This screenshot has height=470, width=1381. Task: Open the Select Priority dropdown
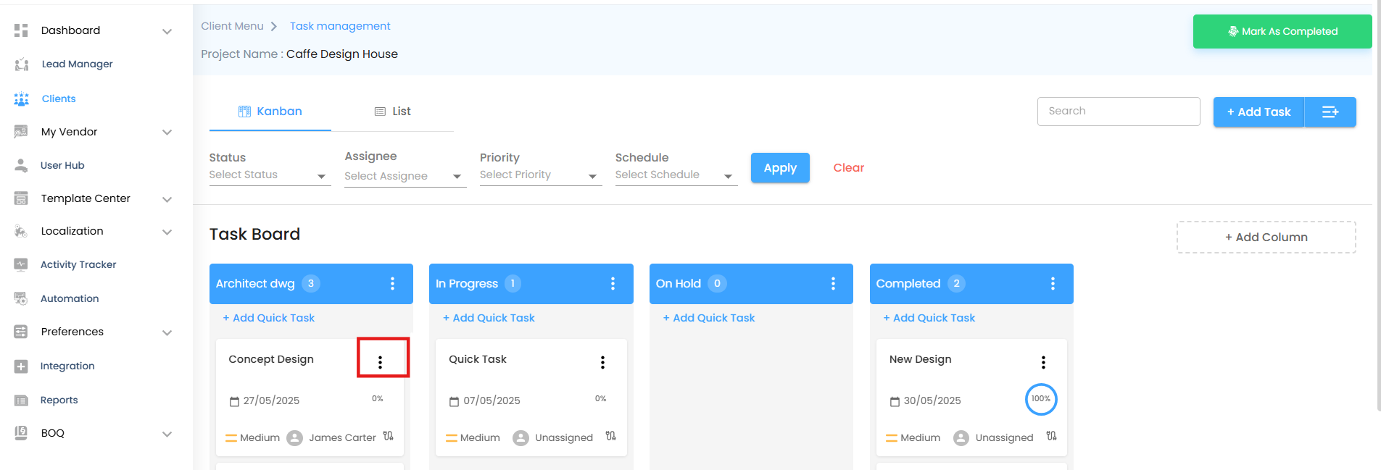point(541,175)
